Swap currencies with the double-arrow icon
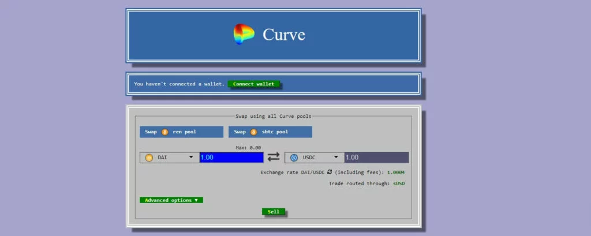This screenshot has height=236, width=591. 274,157
